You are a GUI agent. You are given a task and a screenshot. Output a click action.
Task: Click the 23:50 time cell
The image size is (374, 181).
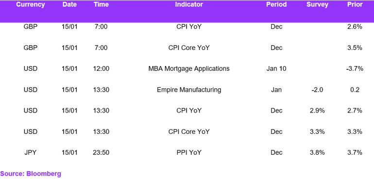(101, 152)
